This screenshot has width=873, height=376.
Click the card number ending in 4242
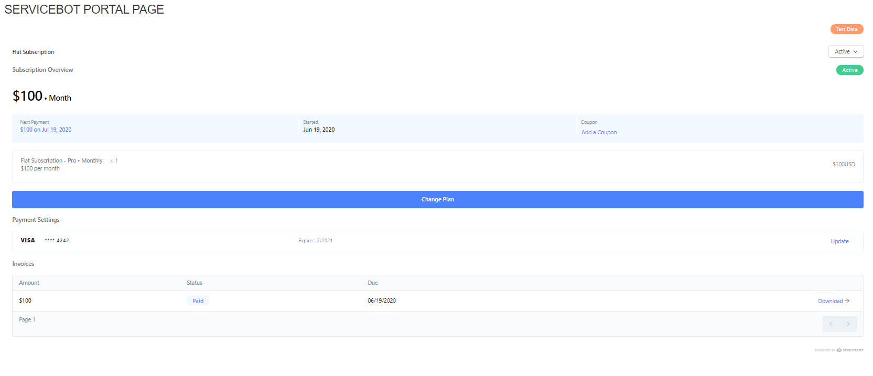point(57,241)
